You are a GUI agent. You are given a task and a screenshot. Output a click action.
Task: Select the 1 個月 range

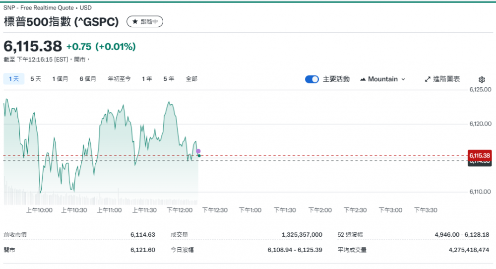(x=60, y=79)
